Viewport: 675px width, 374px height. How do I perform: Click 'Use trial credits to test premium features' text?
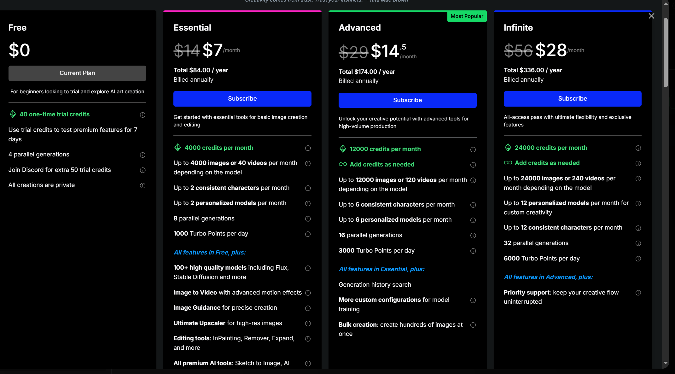pyautogui.click(x=73, y=135)
